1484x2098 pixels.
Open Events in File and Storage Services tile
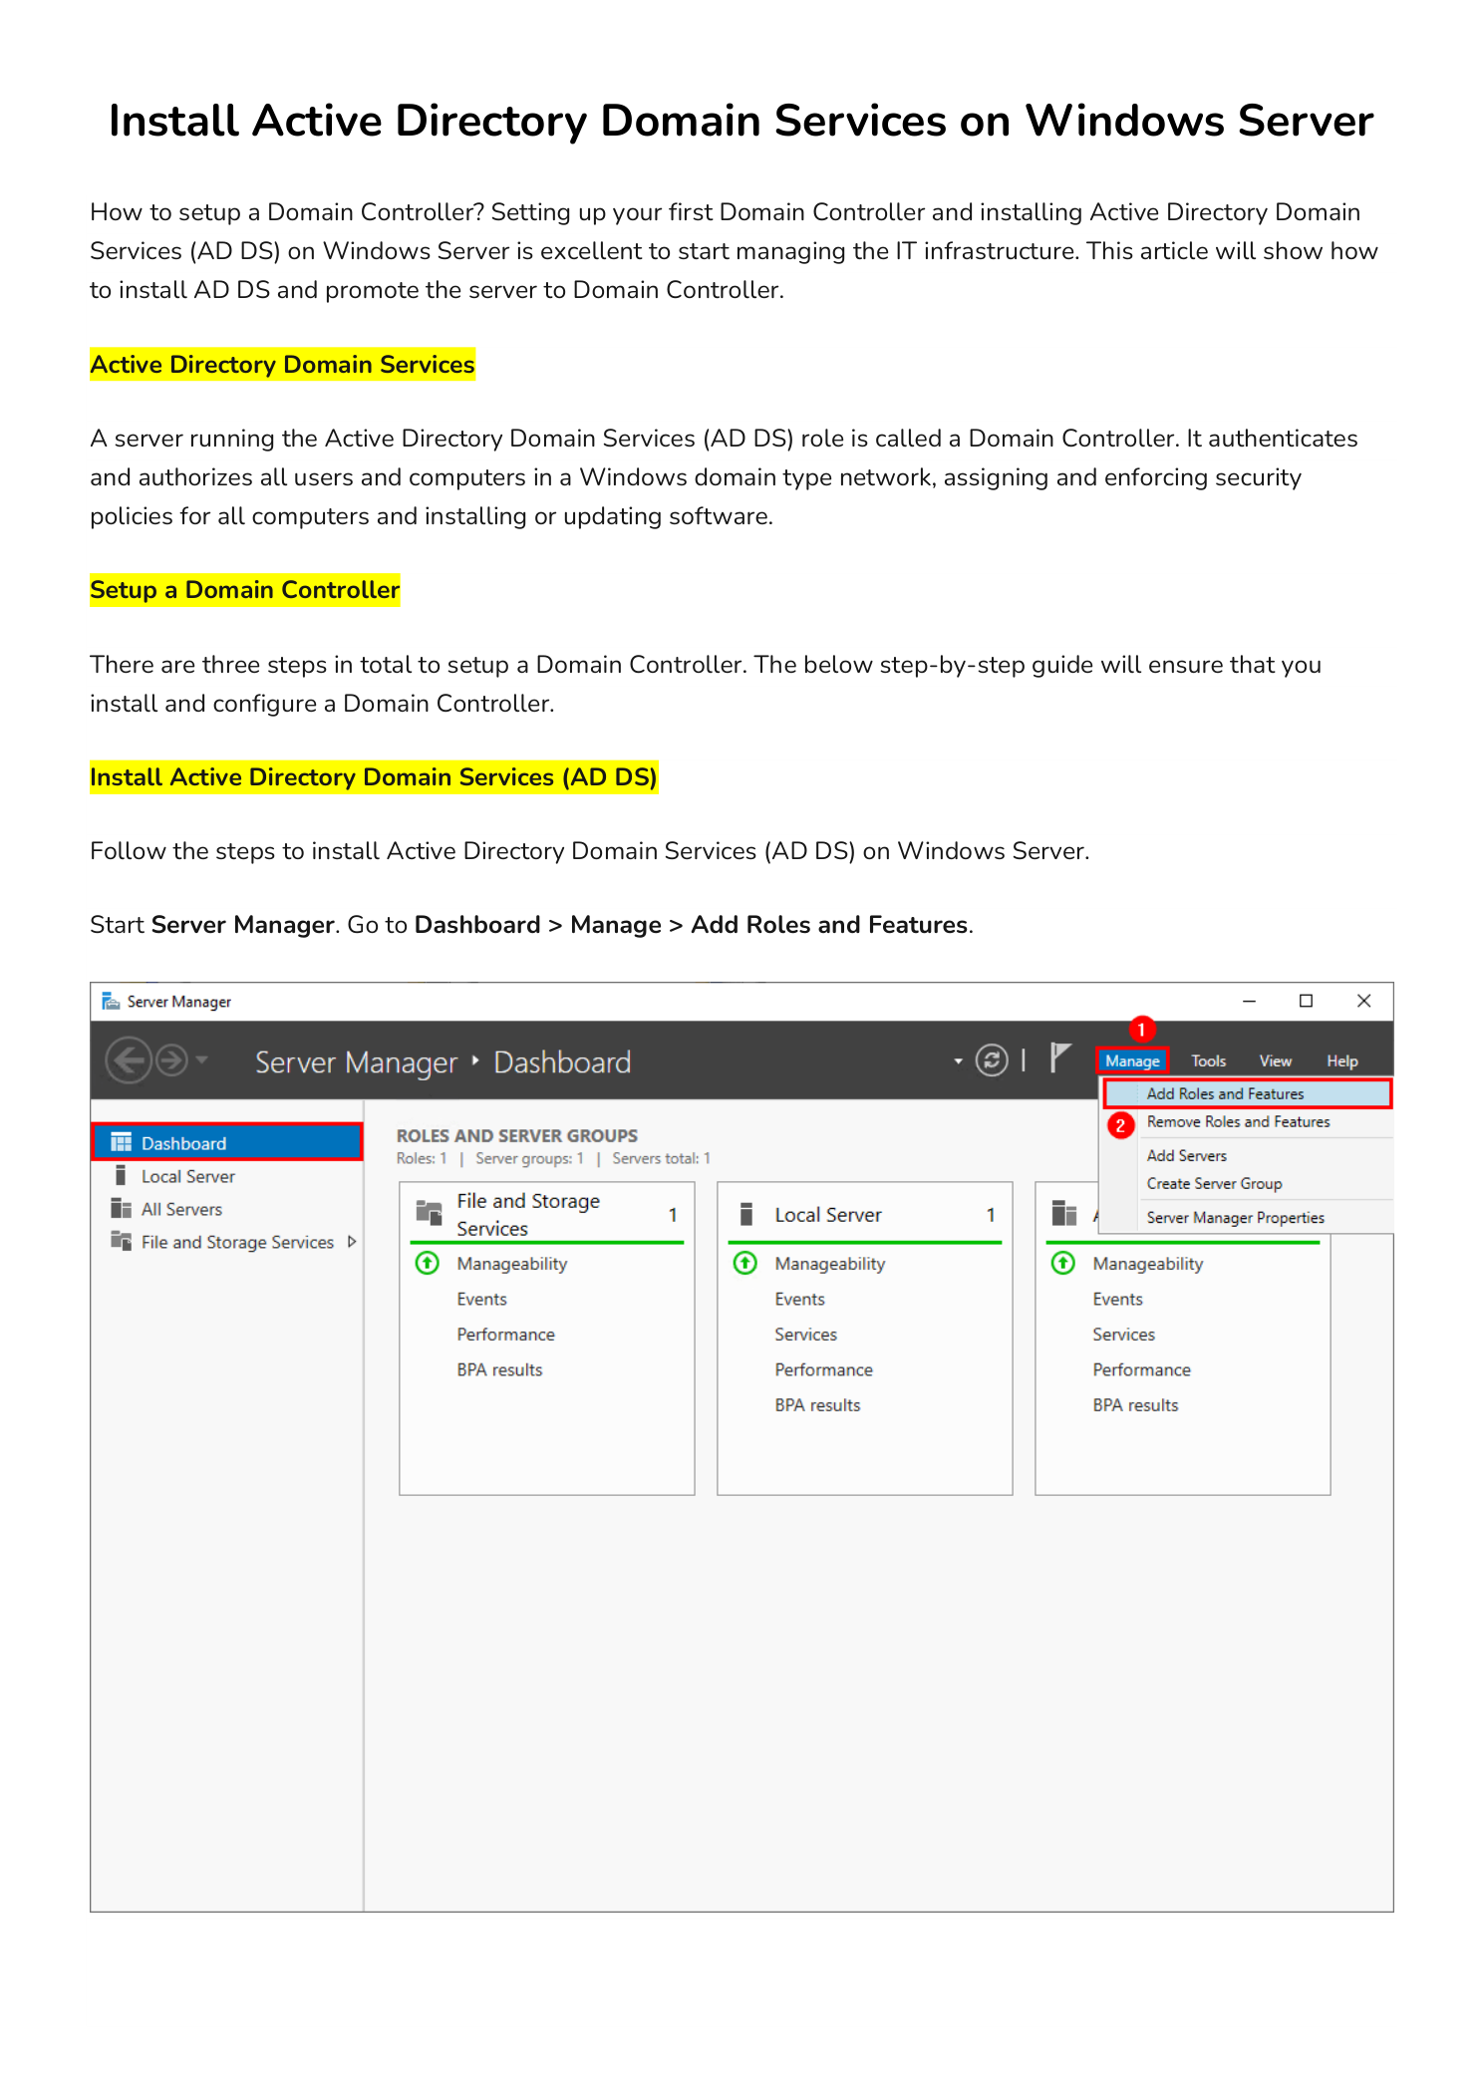click(x=481, y=1300)
